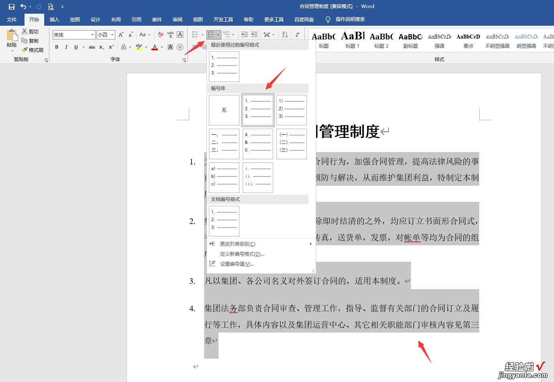Open the 文件 File tab
This screenshot has height=382, width=554.
point(12,19)
